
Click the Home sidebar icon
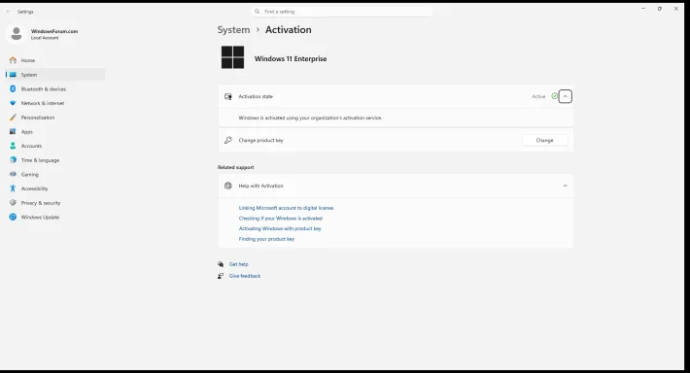pyautogui.click(x=13, y=60)
